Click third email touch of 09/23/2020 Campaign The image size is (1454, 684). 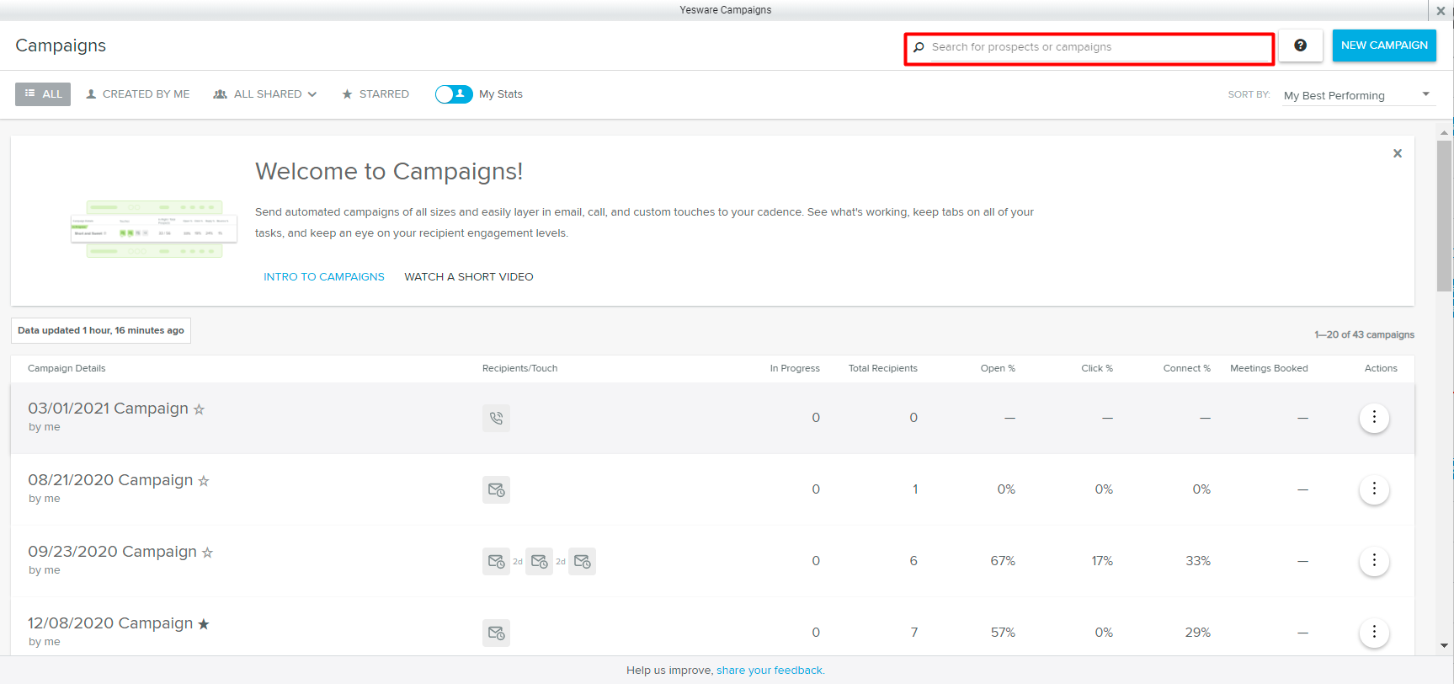(582, 561)
